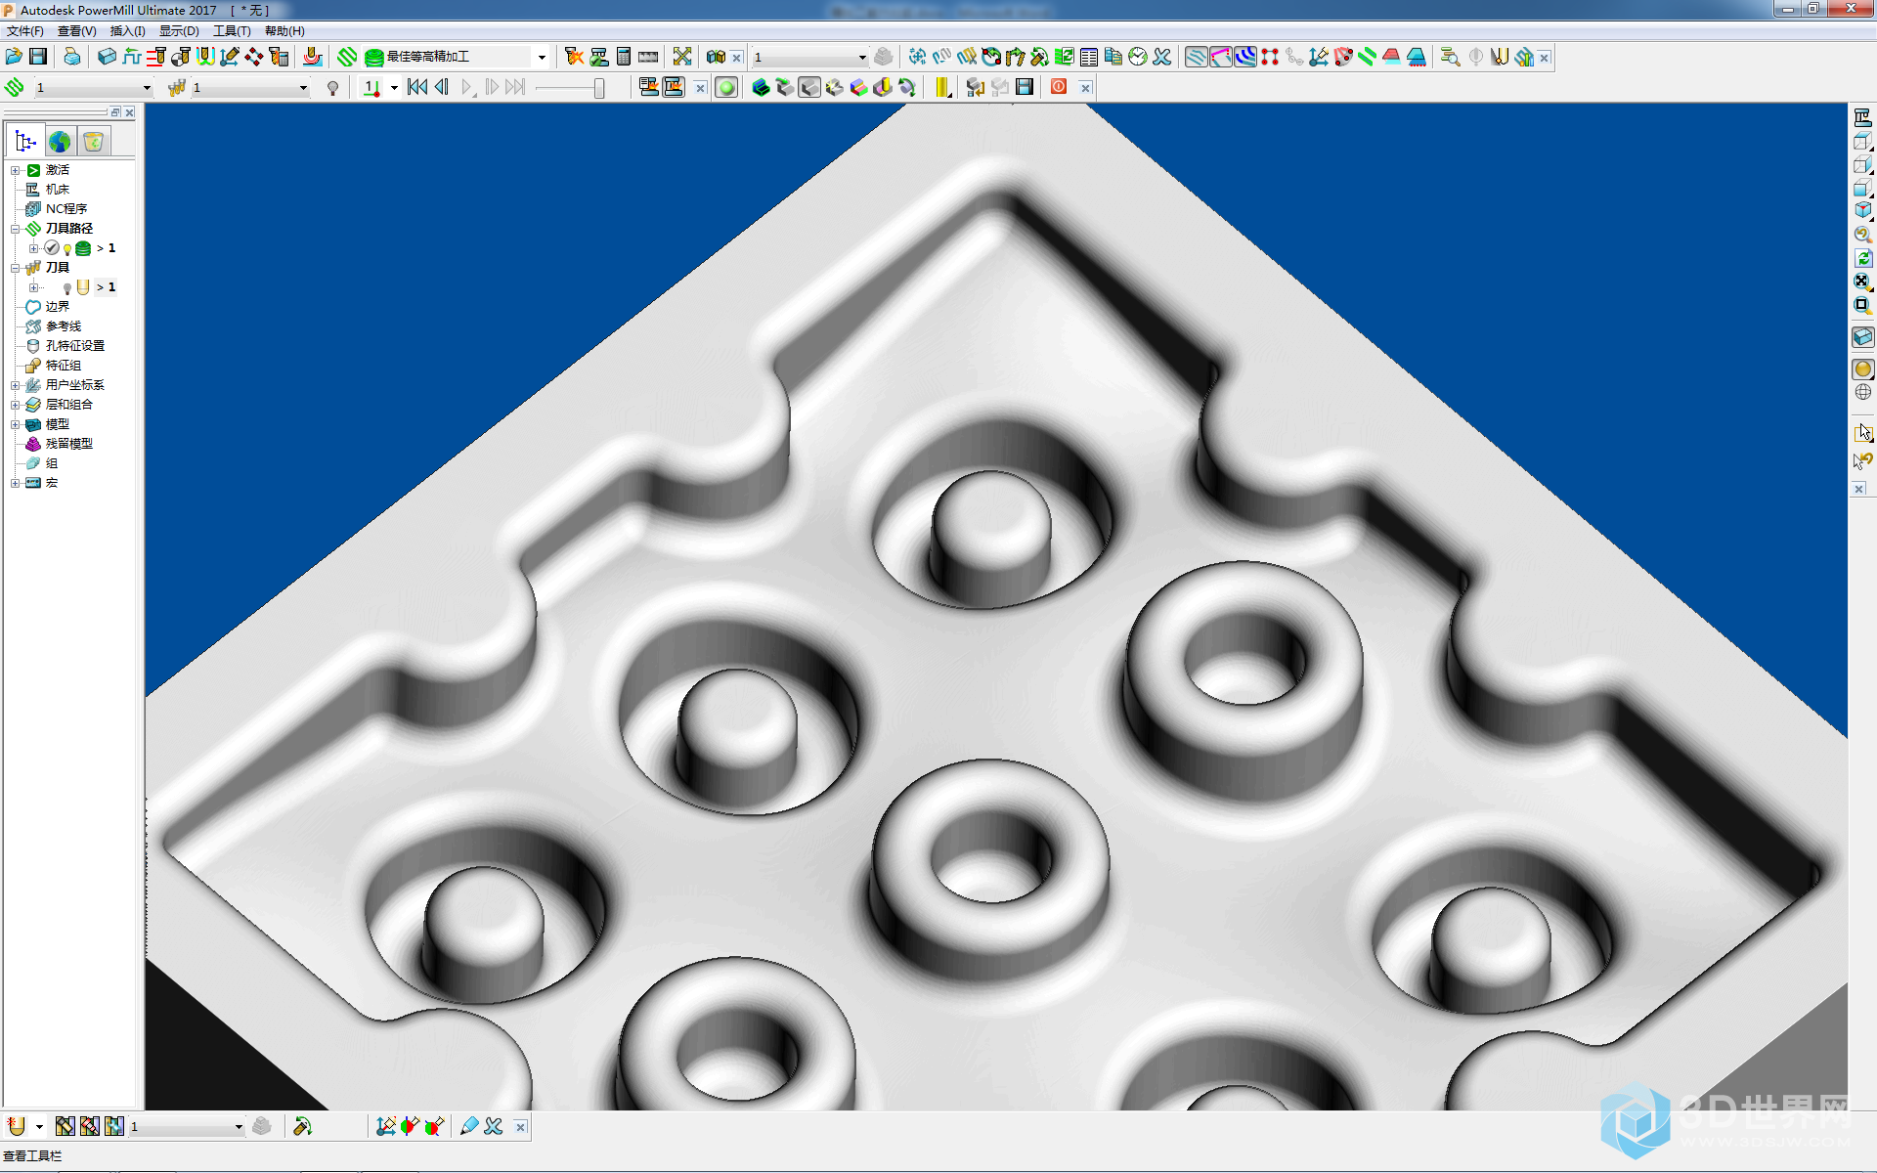Viewport: 1877px width, 1173px height.
Task: Save project using floppy disk icon
Action: 38,57
